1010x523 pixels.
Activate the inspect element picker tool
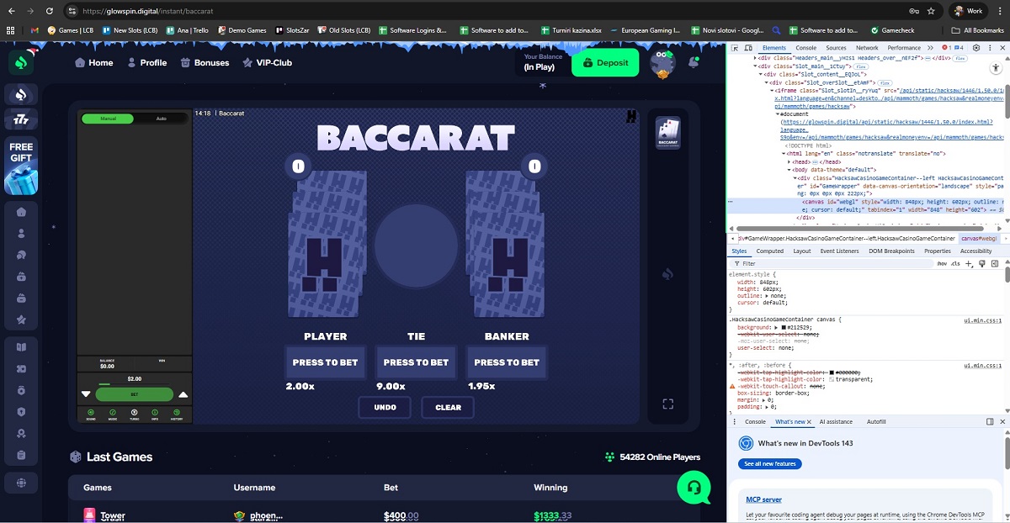(x=736, y=48)
